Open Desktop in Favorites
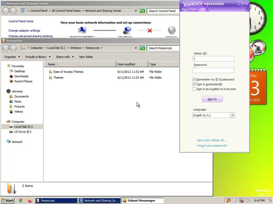The width and height of the screenshot is (273, 204). pos(19,71)
